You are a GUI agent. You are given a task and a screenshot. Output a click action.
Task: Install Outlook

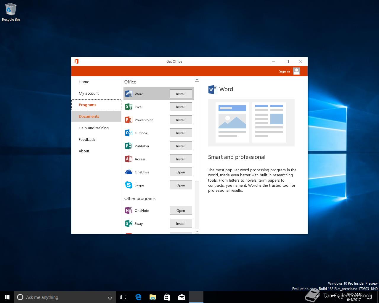pos(181,133)
